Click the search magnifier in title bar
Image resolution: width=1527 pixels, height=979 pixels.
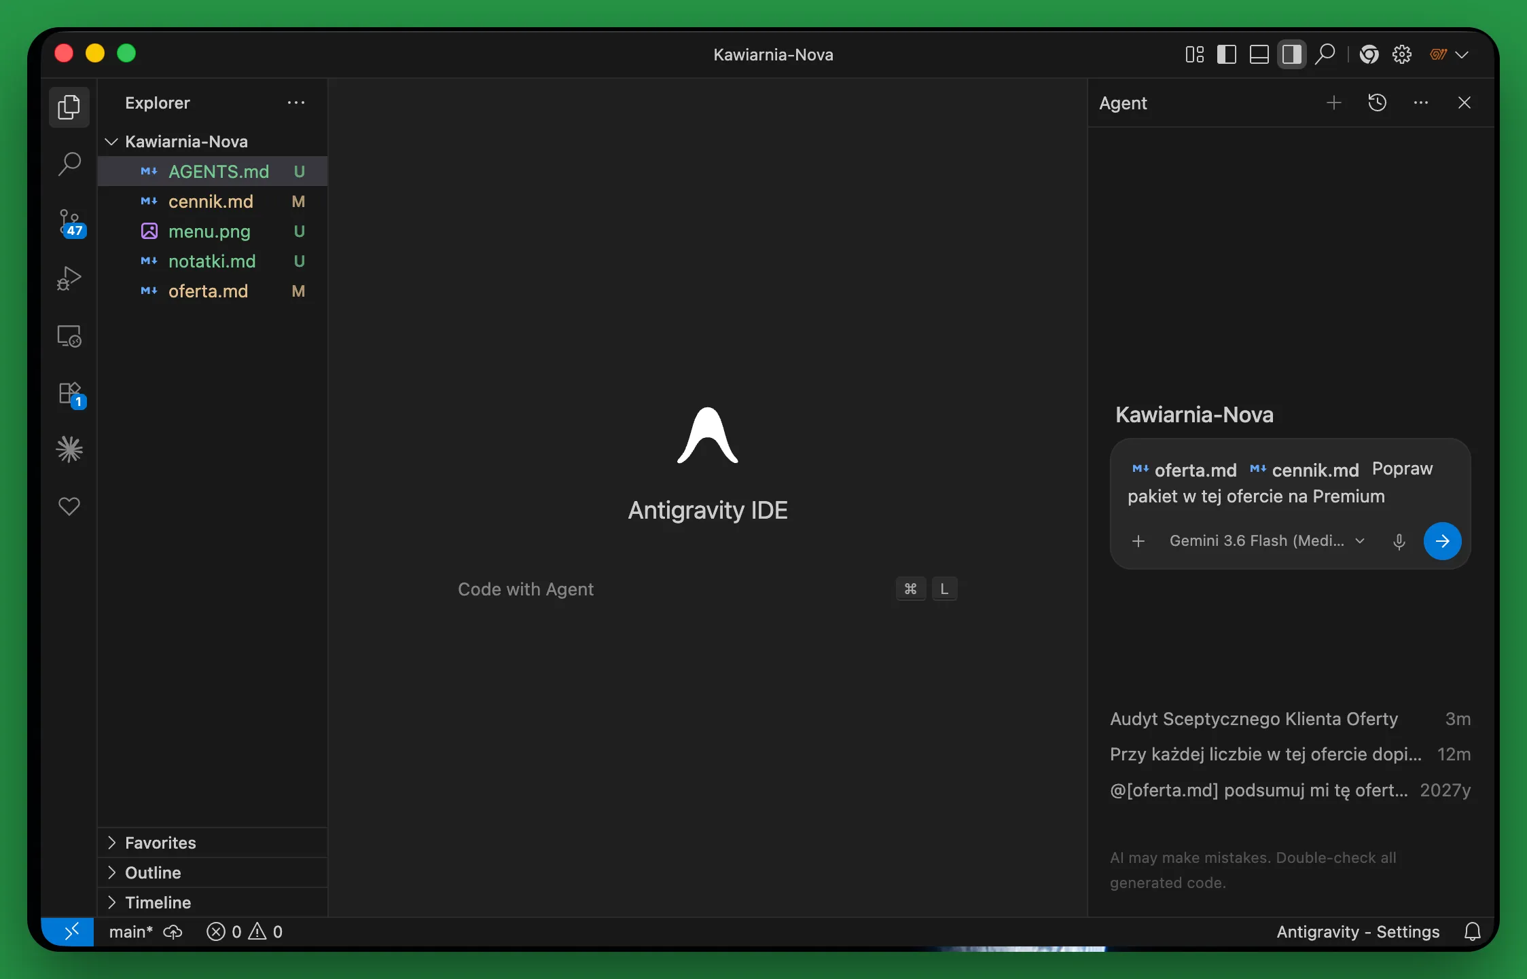(1325, 54)
